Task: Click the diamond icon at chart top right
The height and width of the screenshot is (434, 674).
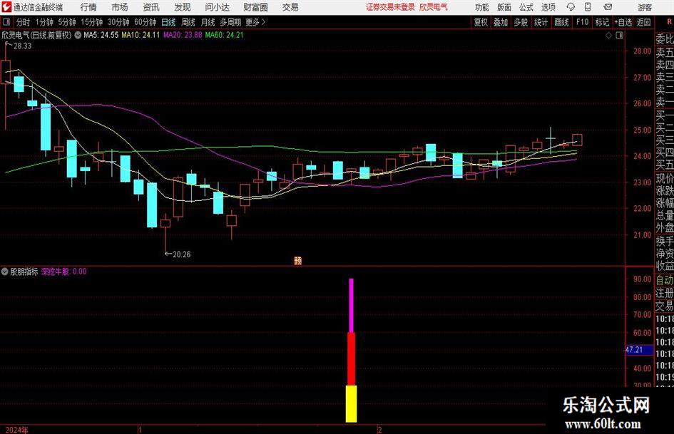Action: click(608, 36)
